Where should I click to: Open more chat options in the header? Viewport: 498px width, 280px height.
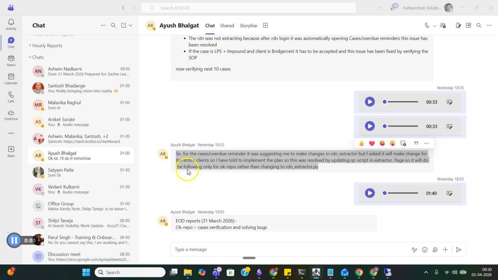coord(489,26)
